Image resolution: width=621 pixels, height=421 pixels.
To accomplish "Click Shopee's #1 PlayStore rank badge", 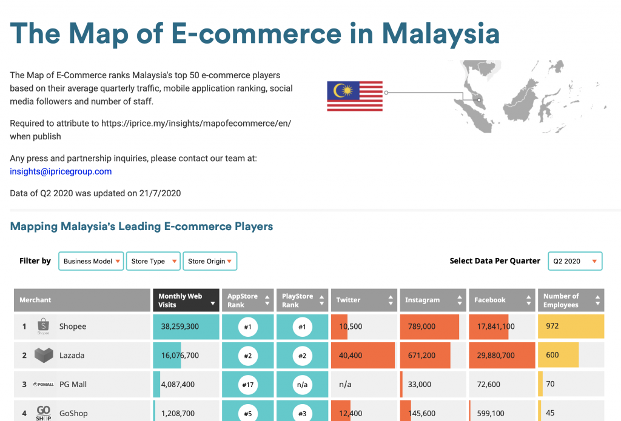I will (x=303, y=327).
